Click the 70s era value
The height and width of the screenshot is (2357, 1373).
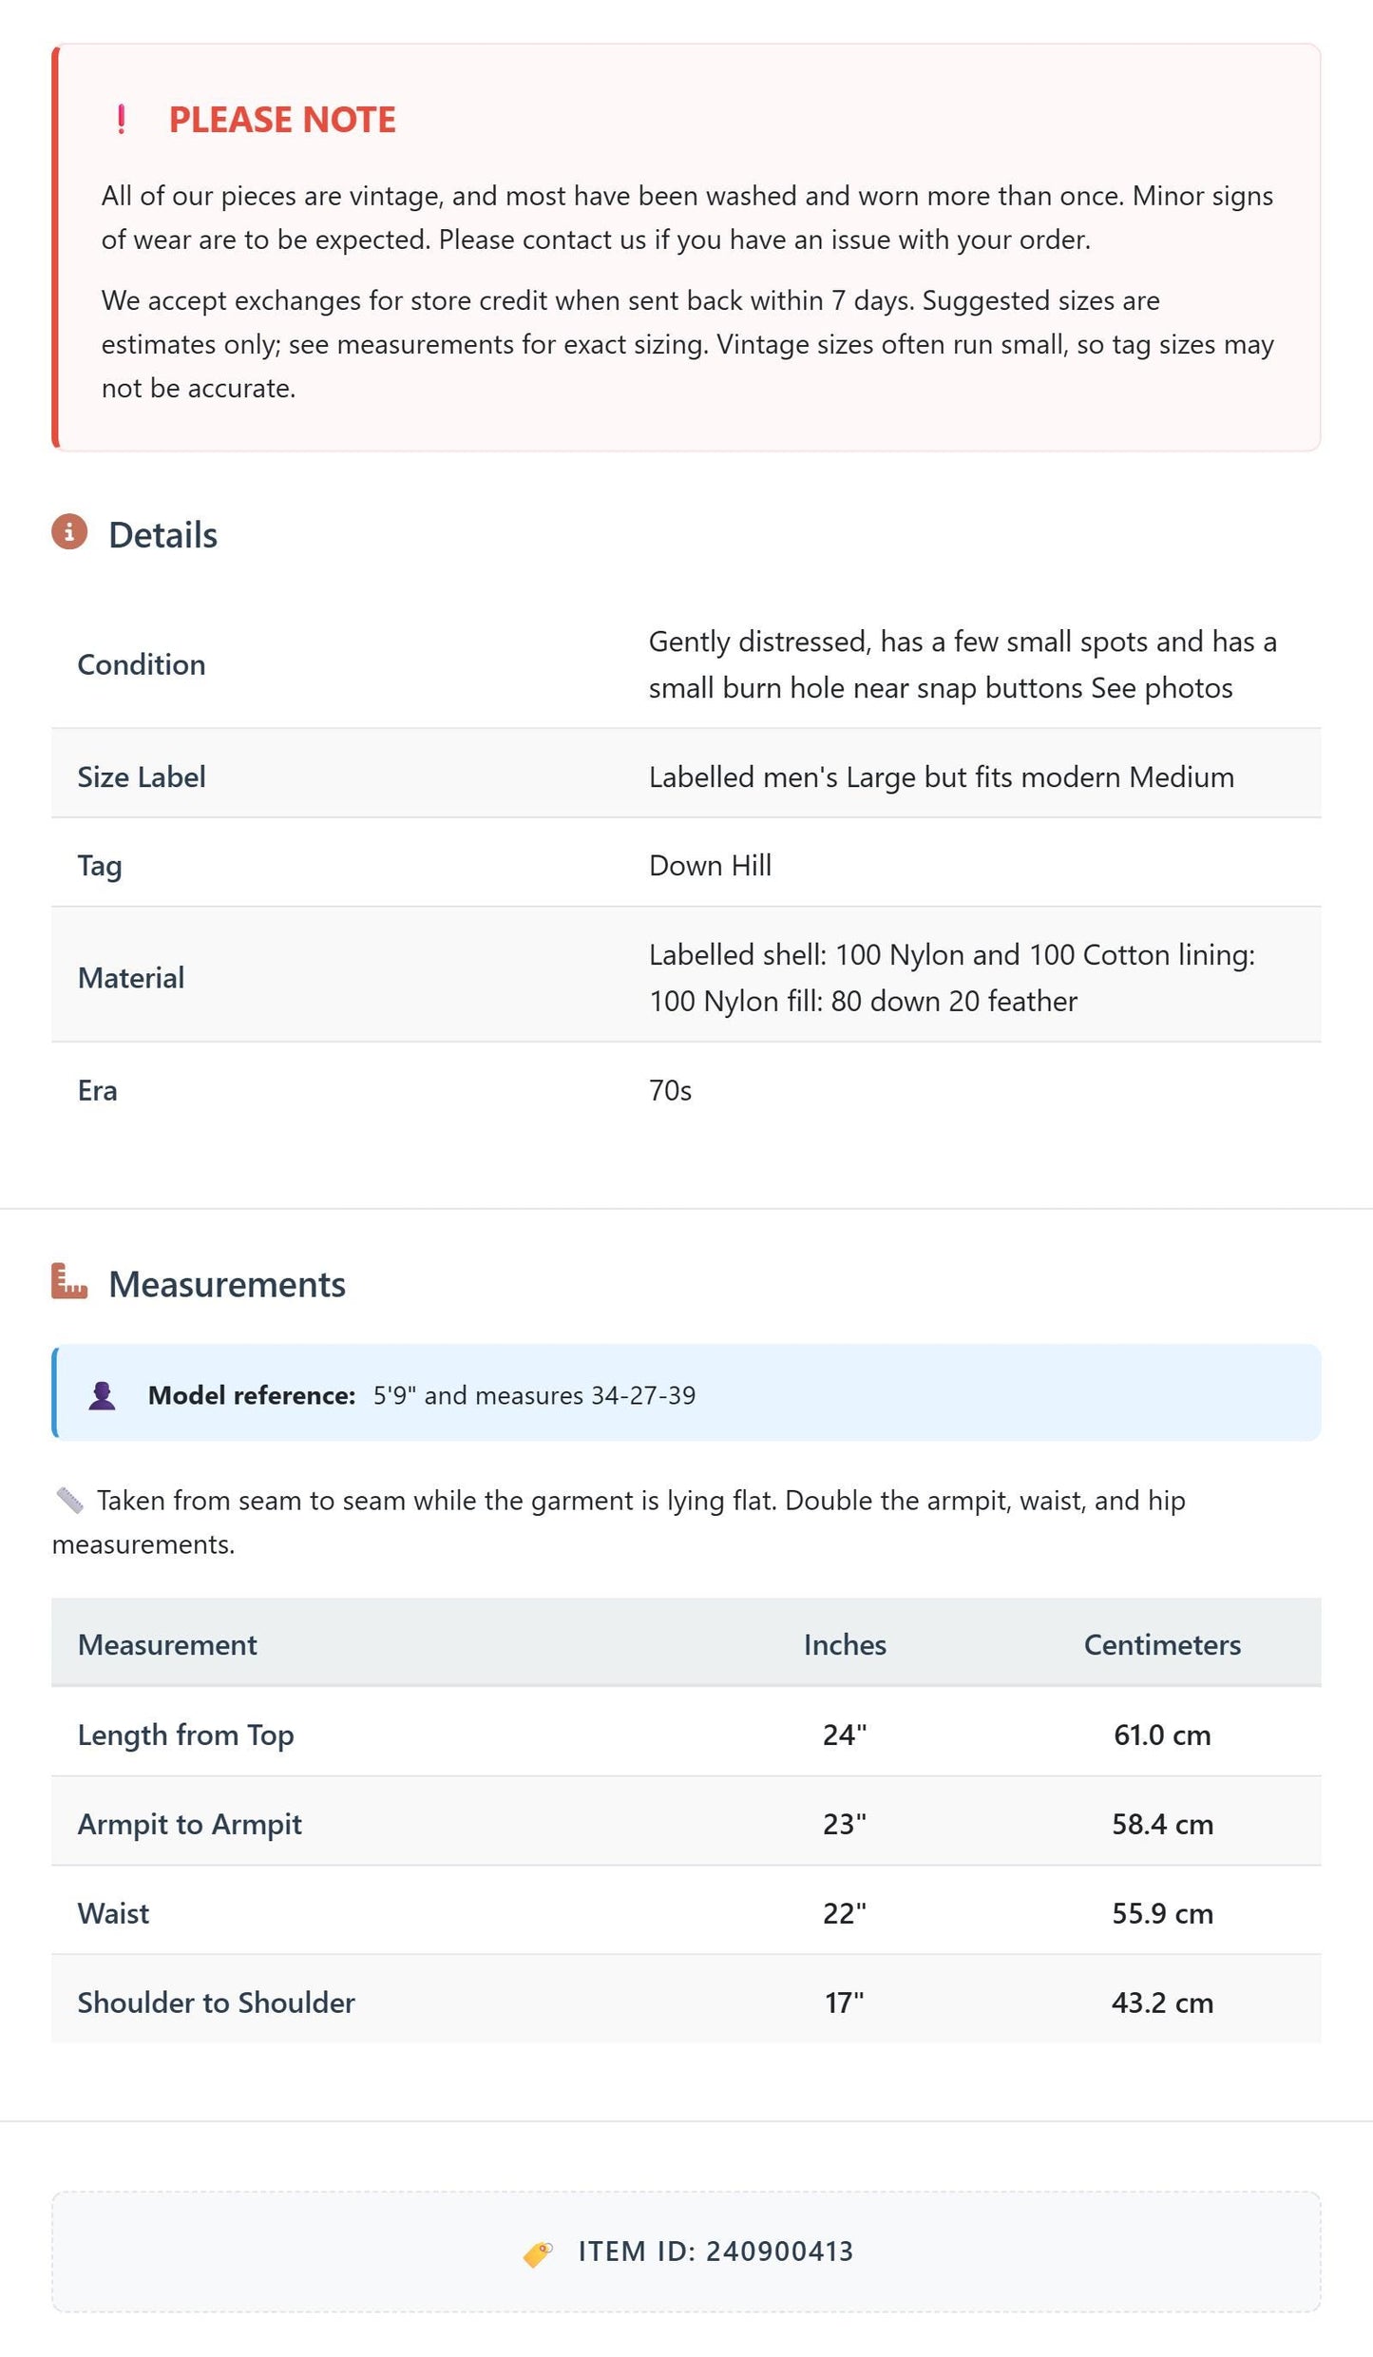point(670,1091)
